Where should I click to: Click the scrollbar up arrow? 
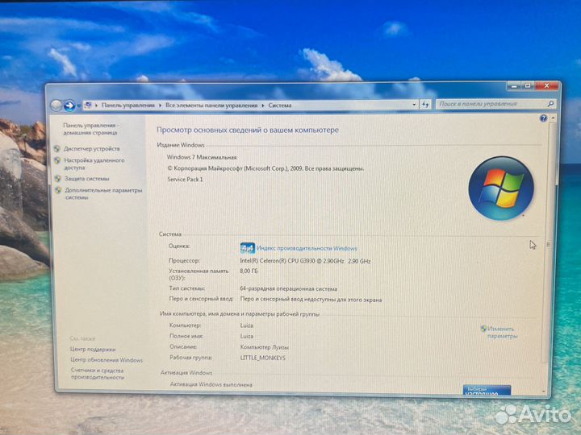(553, 118)
